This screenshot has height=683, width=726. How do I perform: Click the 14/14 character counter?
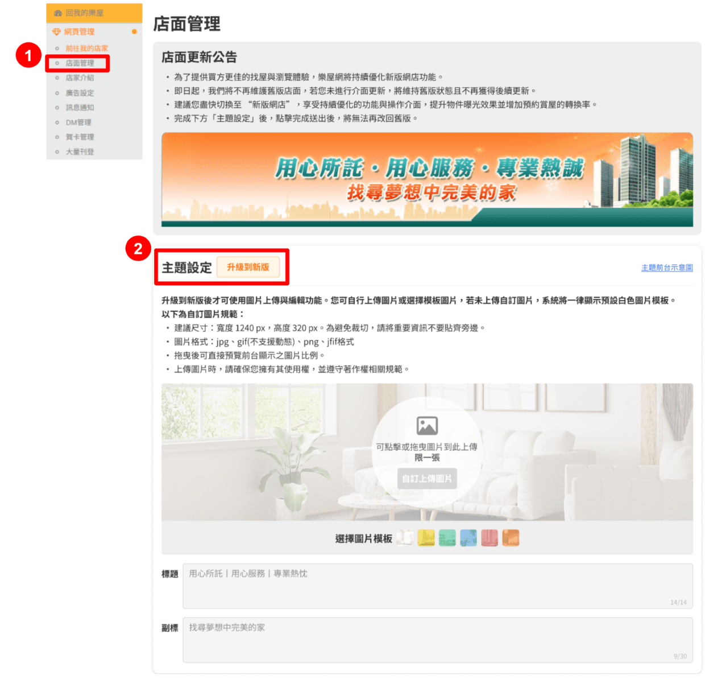(x=678, y=602)
